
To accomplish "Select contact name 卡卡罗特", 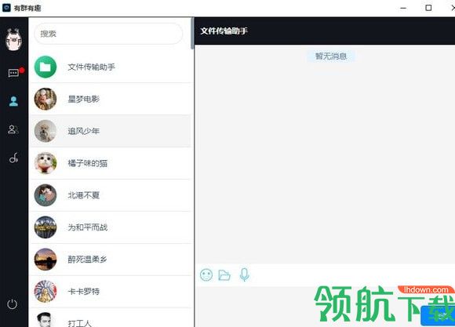I will (x=84, y=292).
